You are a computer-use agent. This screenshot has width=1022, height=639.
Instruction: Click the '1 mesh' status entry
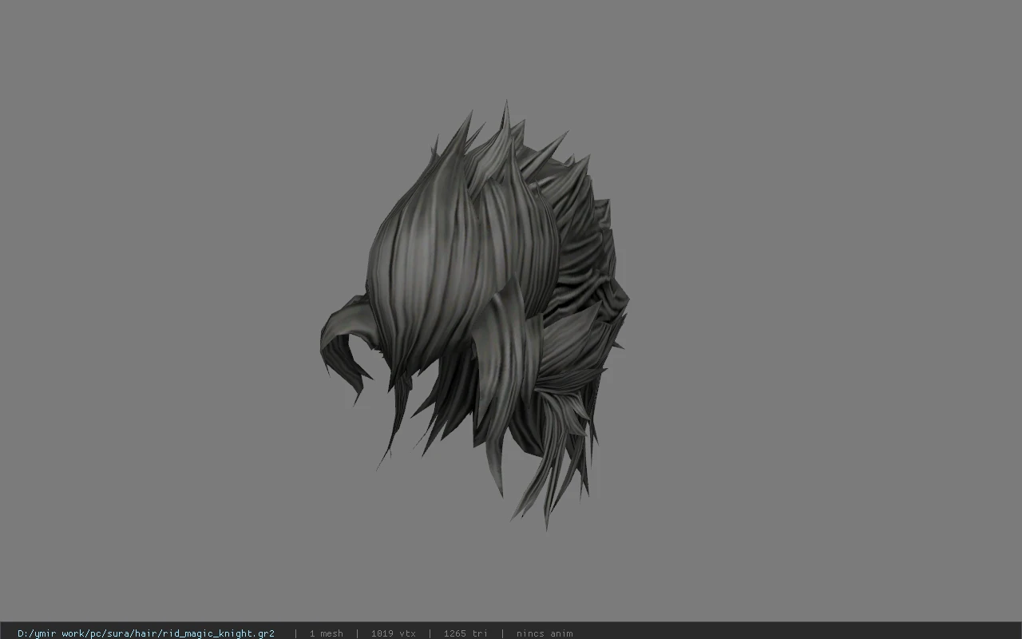click(326, 633)
